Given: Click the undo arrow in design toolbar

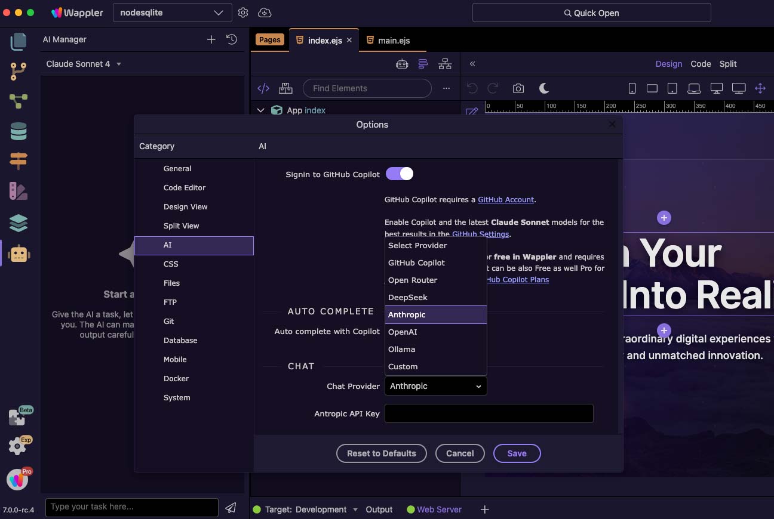Looking at the screenshot, I should pyautogui.click(x=472, y=88).
